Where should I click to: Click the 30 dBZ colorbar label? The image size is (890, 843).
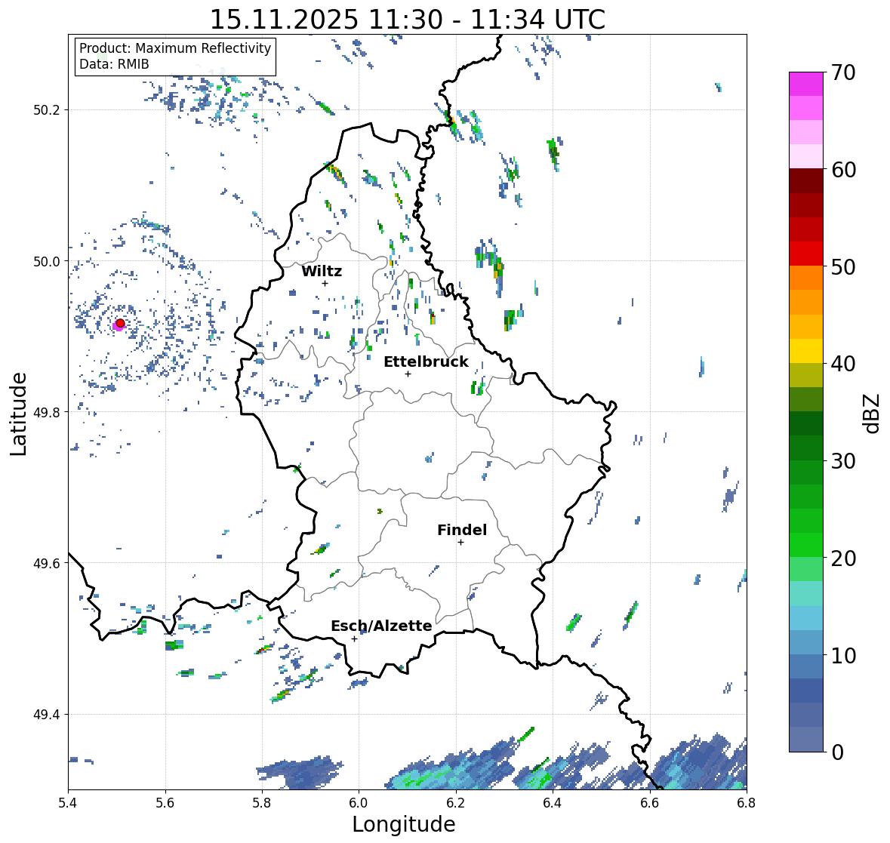pyautogui.click(x=843, y=460)
